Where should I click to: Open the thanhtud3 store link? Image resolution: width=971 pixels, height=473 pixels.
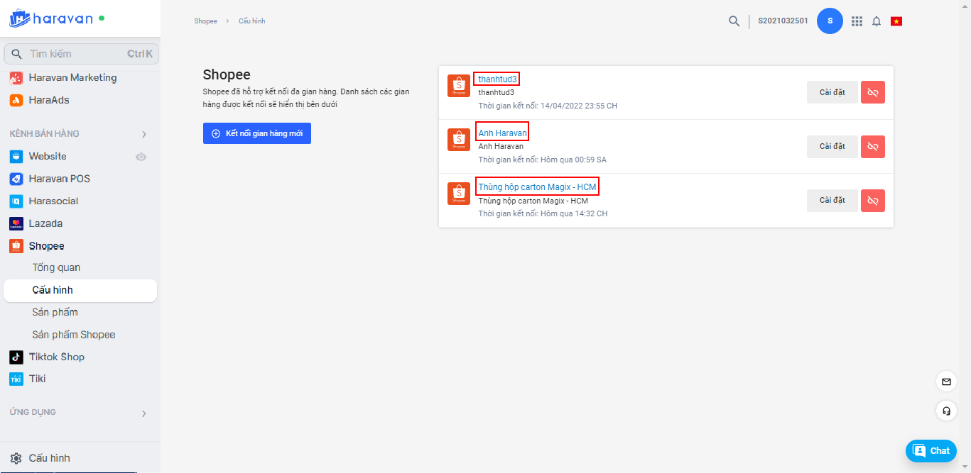[x=498, y=79]
